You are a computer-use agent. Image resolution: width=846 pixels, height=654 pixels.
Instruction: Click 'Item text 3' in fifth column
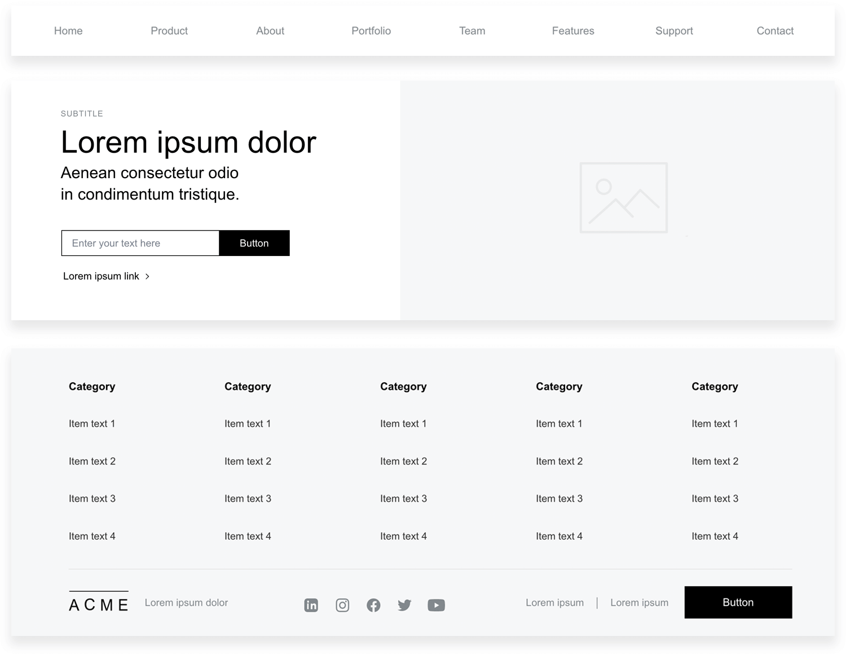715,499
